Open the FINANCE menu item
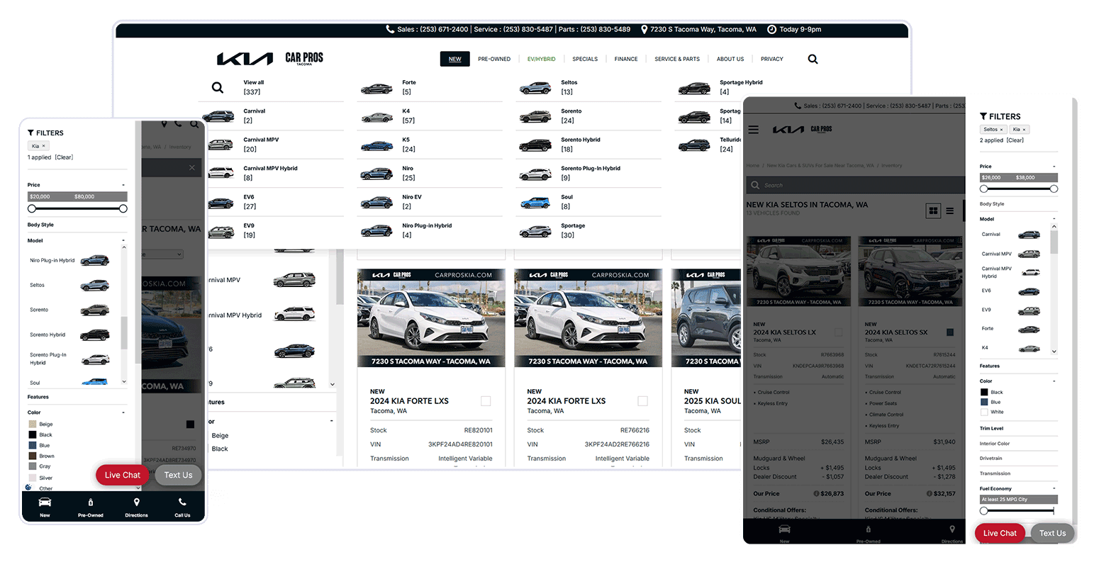This screenshot has width=1099, height=567. pos(625,59)
